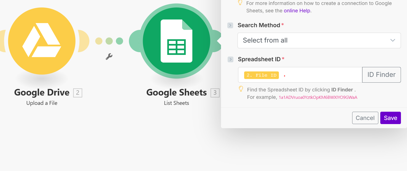Open the Select from all dropdown
The width and height of the screenshot is (407, 171).
coord(319,41)
